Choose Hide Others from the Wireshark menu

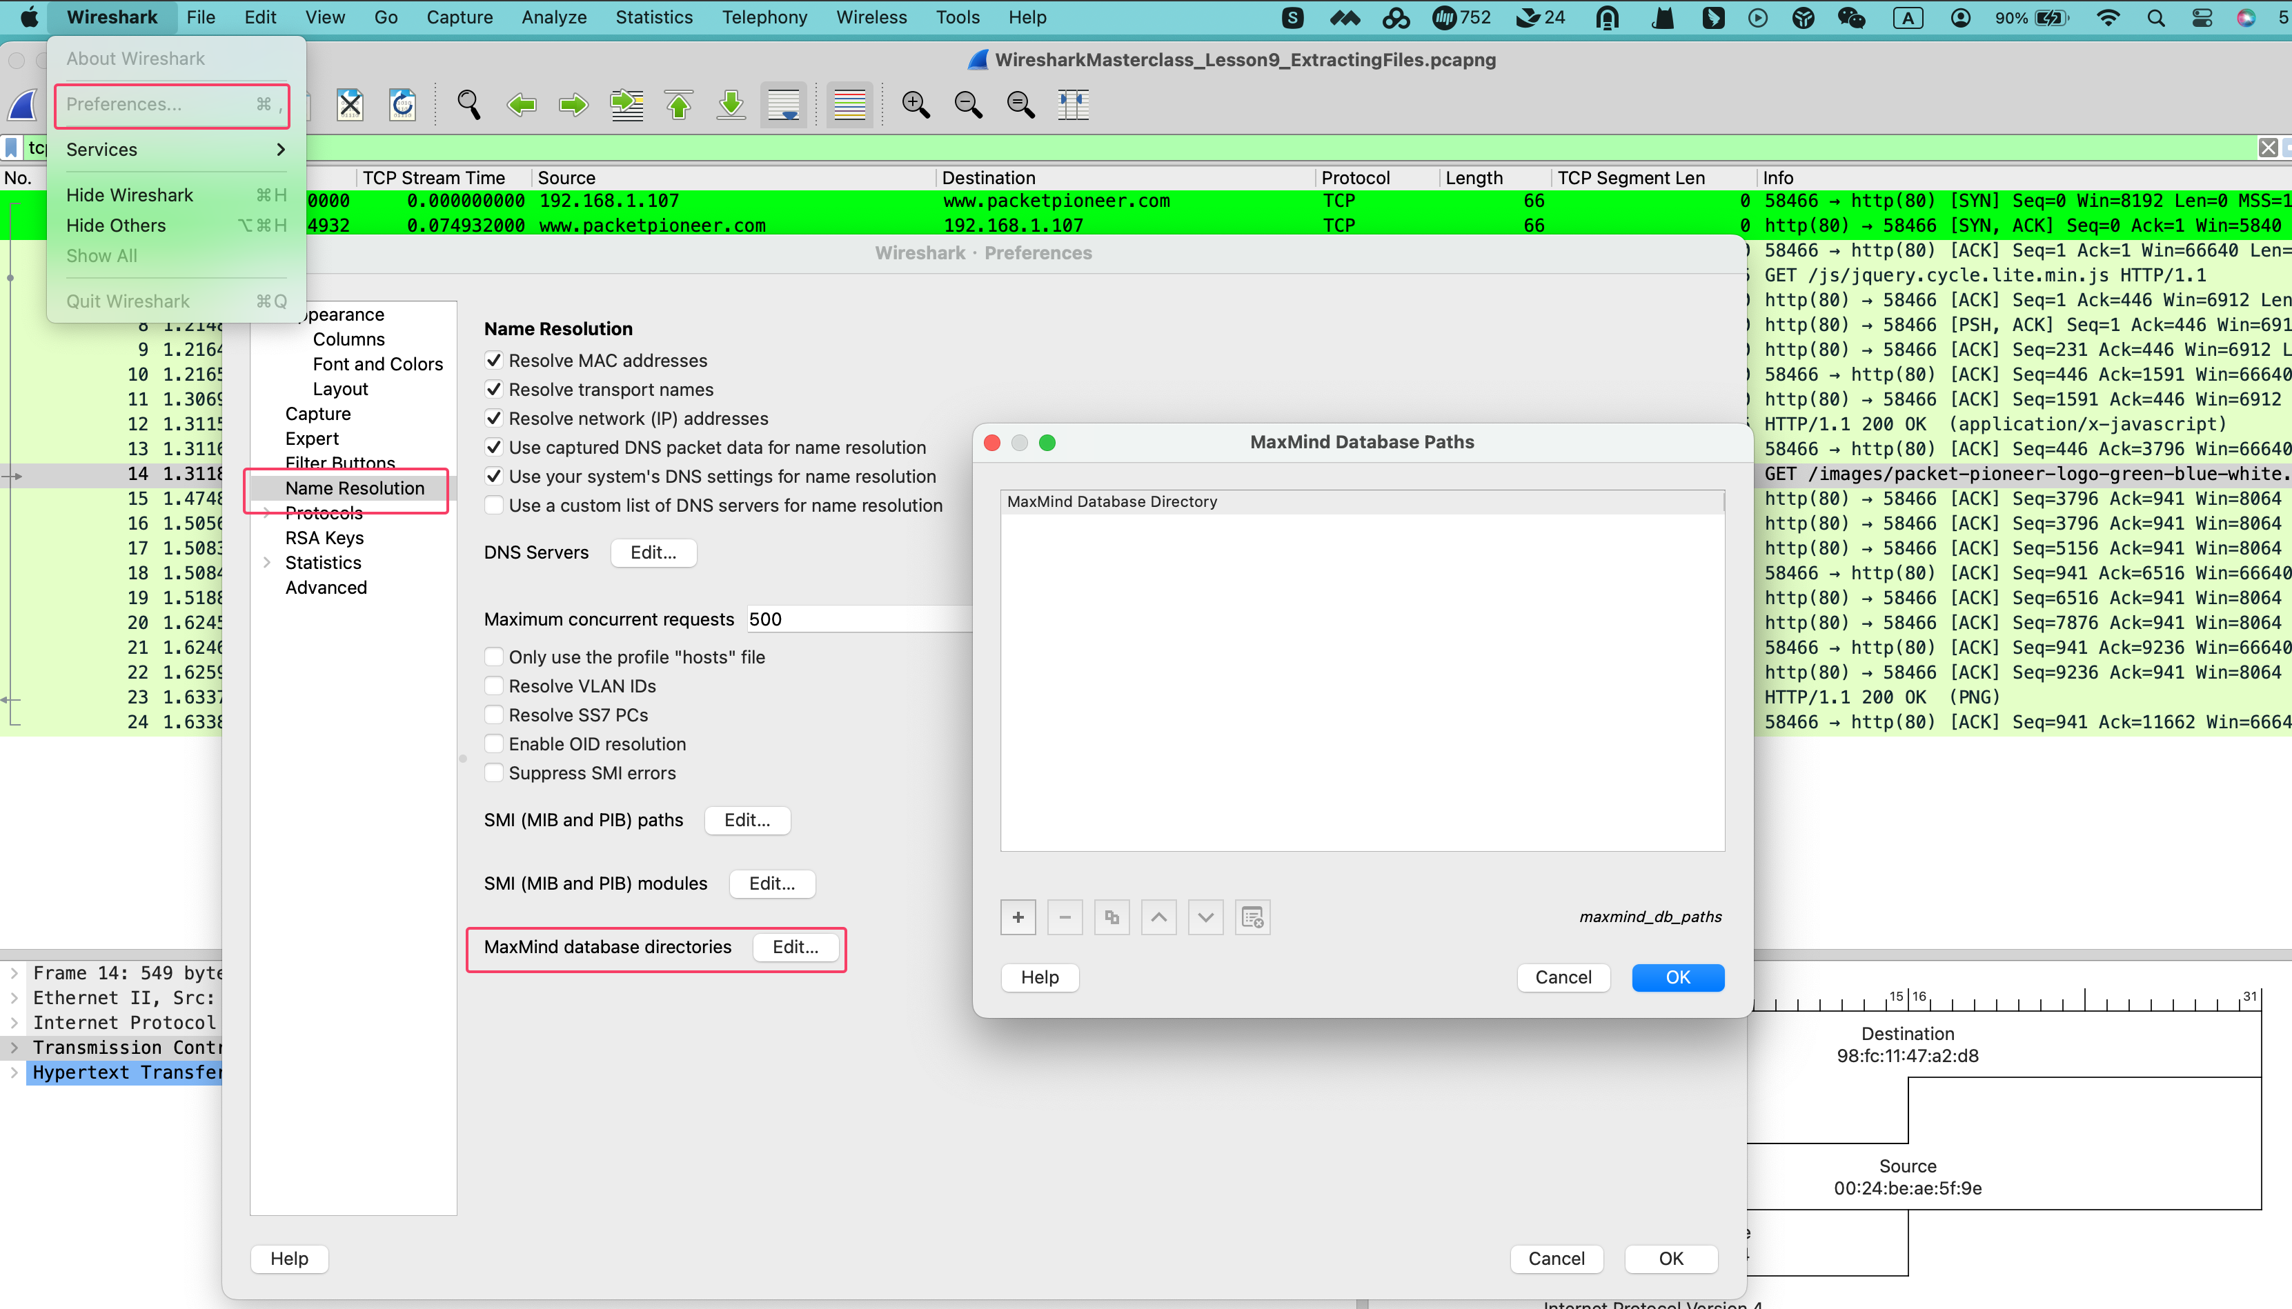click(115, 225)
